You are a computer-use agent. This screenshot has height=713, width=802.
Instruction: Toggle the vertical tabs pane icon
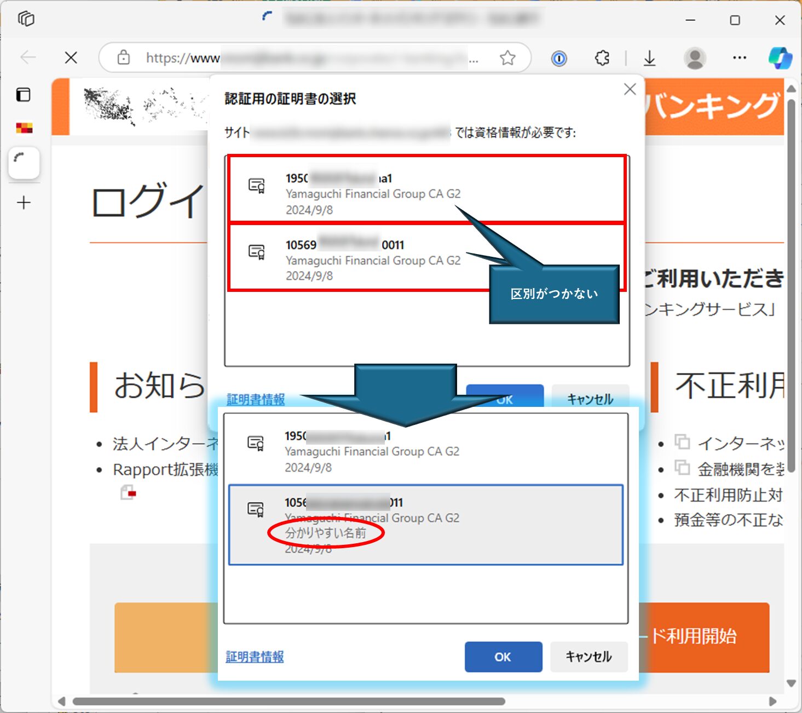pyautogui.click(x=24, y=95)
